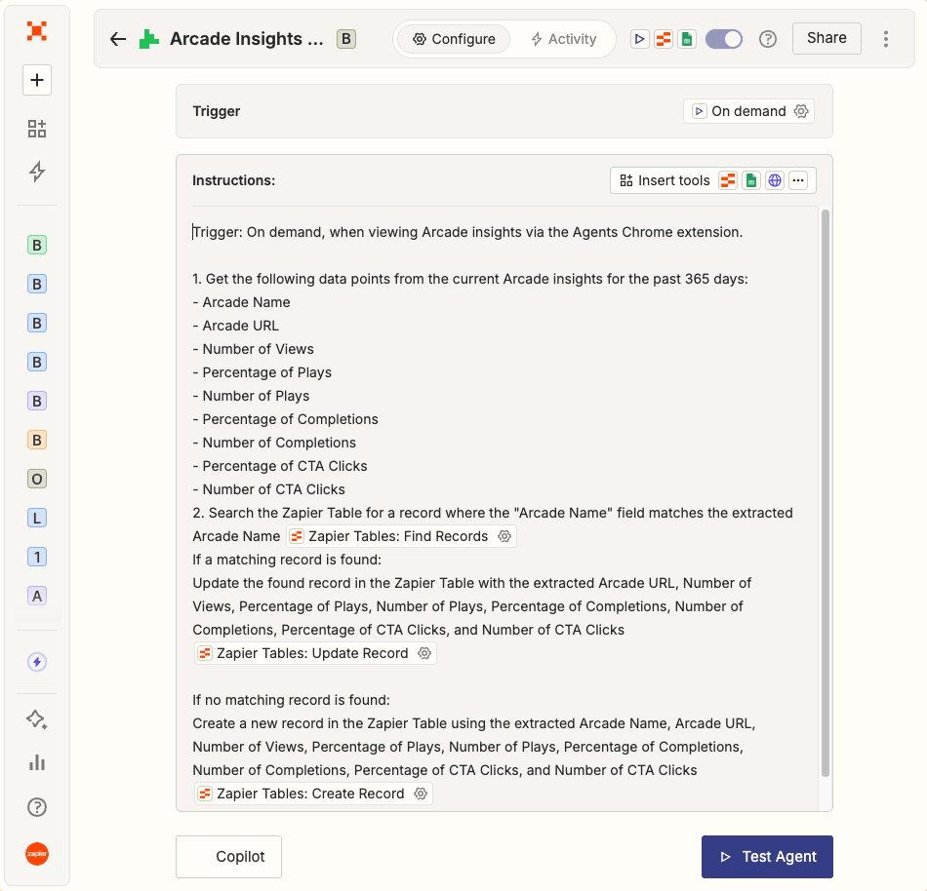This screenshot has height=891, width=927.
Task: Open the circled lightning bolt icon
Action: coord(37,662)
